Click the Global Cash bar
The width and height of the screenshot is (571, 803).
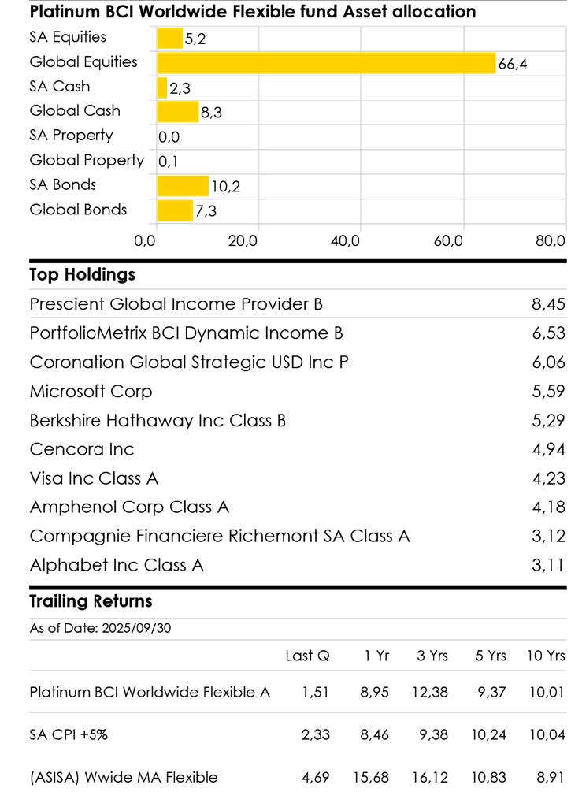coord(177,112)
